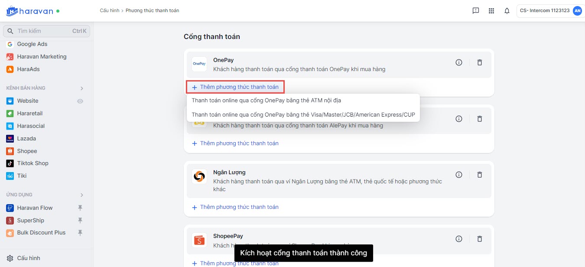
Task: Click the Bulk Discount Plus app icon
Action: 10,233
